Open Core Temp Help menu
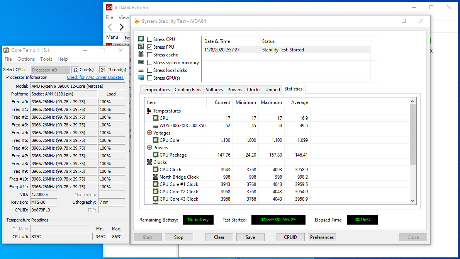Image resolution: width=460 pixels, height=259 pixels. tap(63, 59)
